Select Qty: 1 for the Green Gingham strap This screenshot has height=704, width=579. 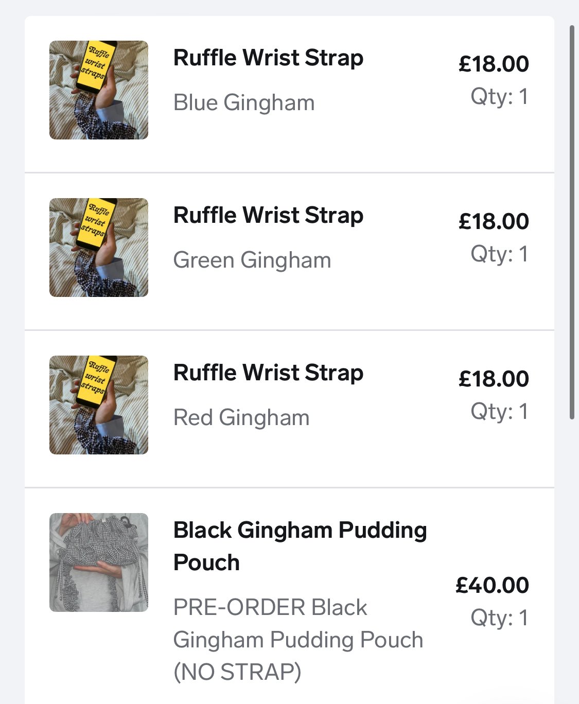point(499,254)
